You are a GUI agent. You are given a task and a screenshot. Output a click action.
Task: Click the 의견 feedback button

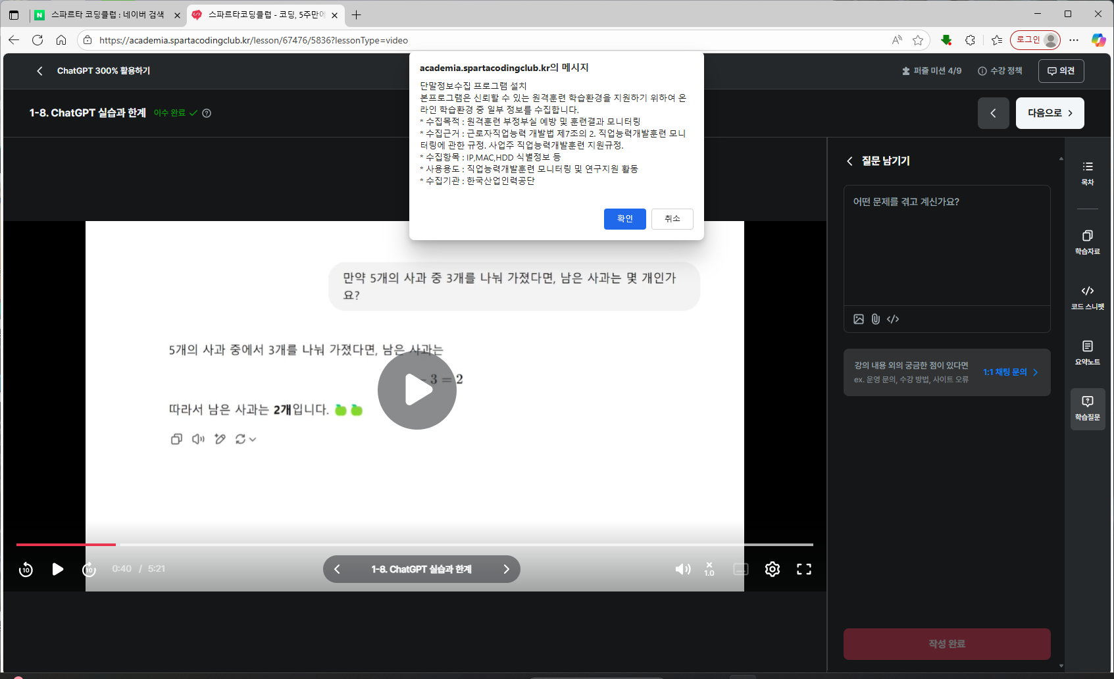(x=1061, y=71)
